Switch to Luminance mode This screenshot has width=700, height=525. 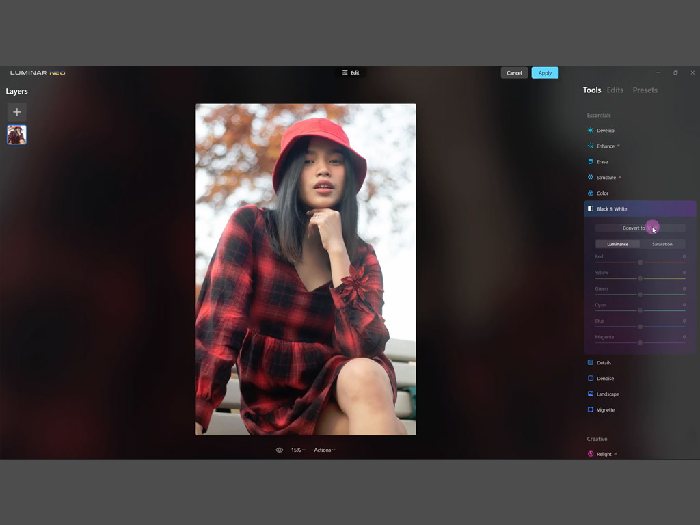coord(617,244)
